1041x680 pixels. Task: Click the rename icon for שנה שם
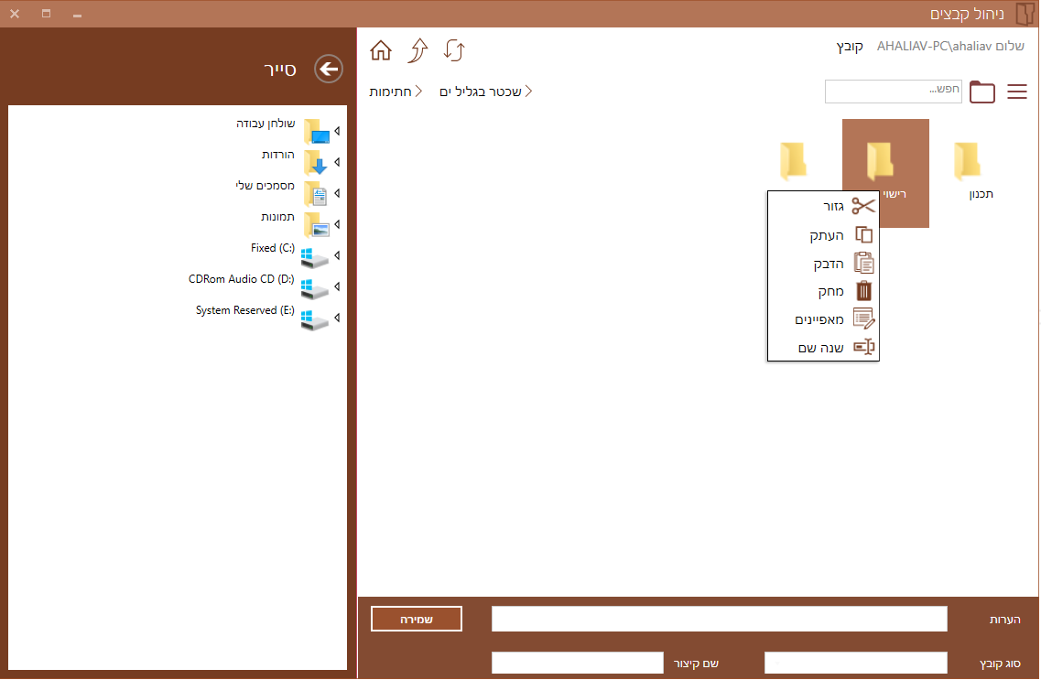click(863, 347)
